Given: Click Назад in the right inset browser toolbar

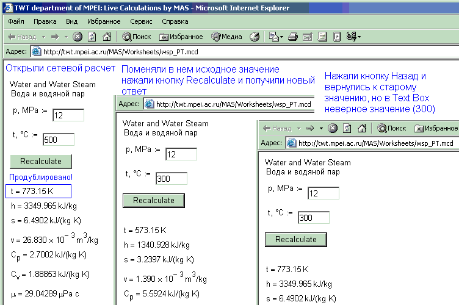Looking at the screenshot, I should 277,128.
